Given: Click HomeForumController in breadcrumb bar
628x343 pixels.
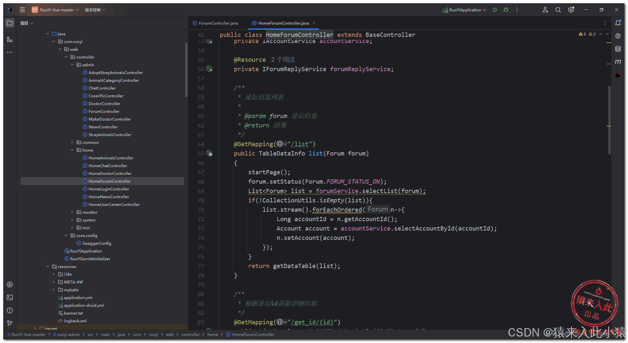Looking at the screenshot, I should coord(253,334).
